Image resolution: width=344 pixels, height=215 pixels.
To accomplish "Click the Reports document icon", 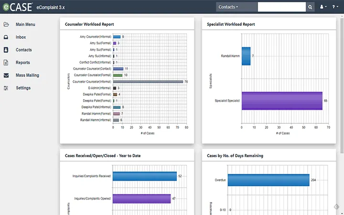I will (6, 63).
